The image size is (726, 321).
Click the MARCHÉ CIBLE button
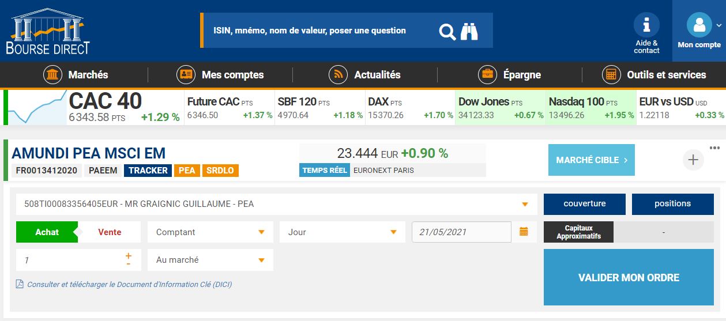592,160
